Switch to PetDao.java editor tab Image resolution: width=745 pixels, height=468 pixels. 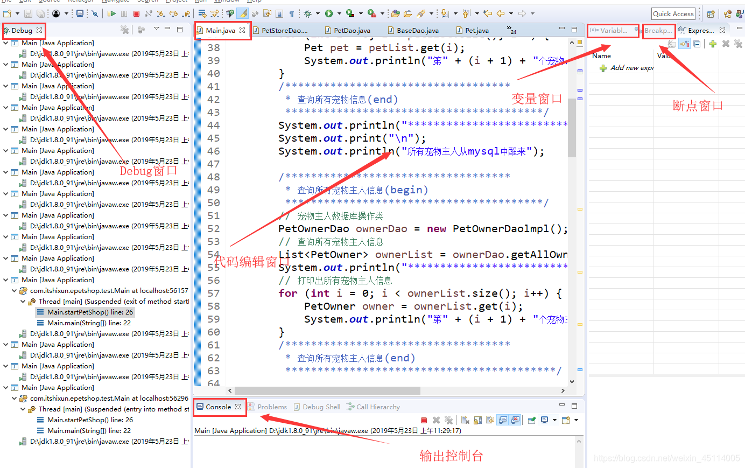click(x=347, y=31)
